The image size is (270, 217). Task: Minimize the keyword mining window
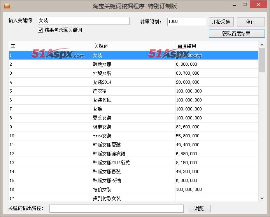[x=234, y=5]
